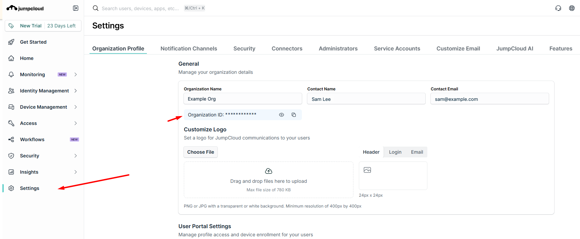The width and height of the screenshot is (580, 239).
Task: Expand the Monitoring submenu chevron
Action: [76, 74]
